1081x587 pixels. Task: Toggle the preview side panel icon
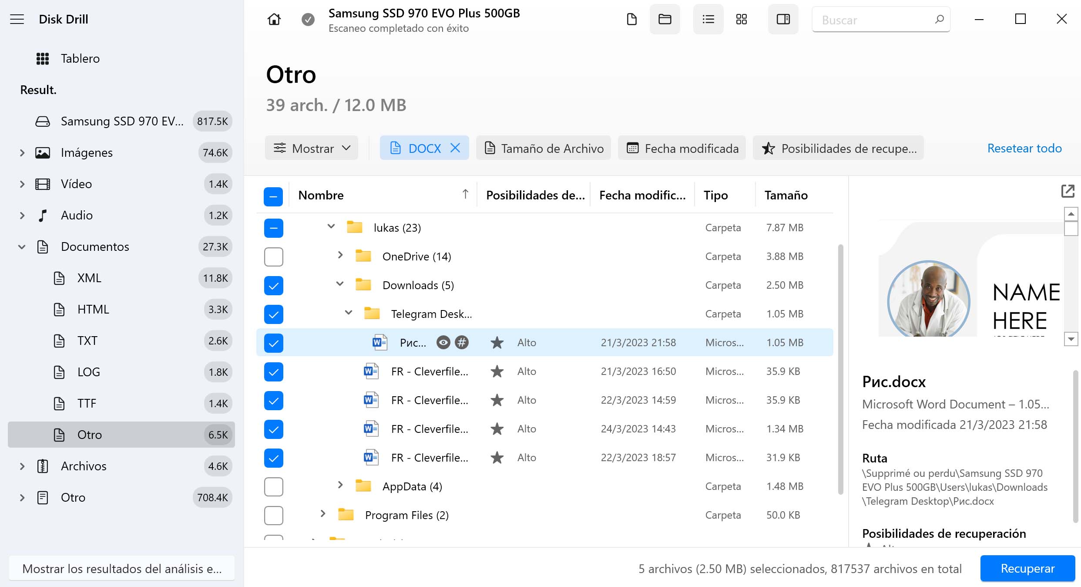coord(783,19)
